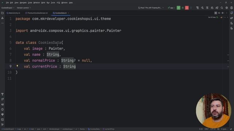The image size is (234, 131).
Task: Open the Build menu
Action: tap(43, 3)
